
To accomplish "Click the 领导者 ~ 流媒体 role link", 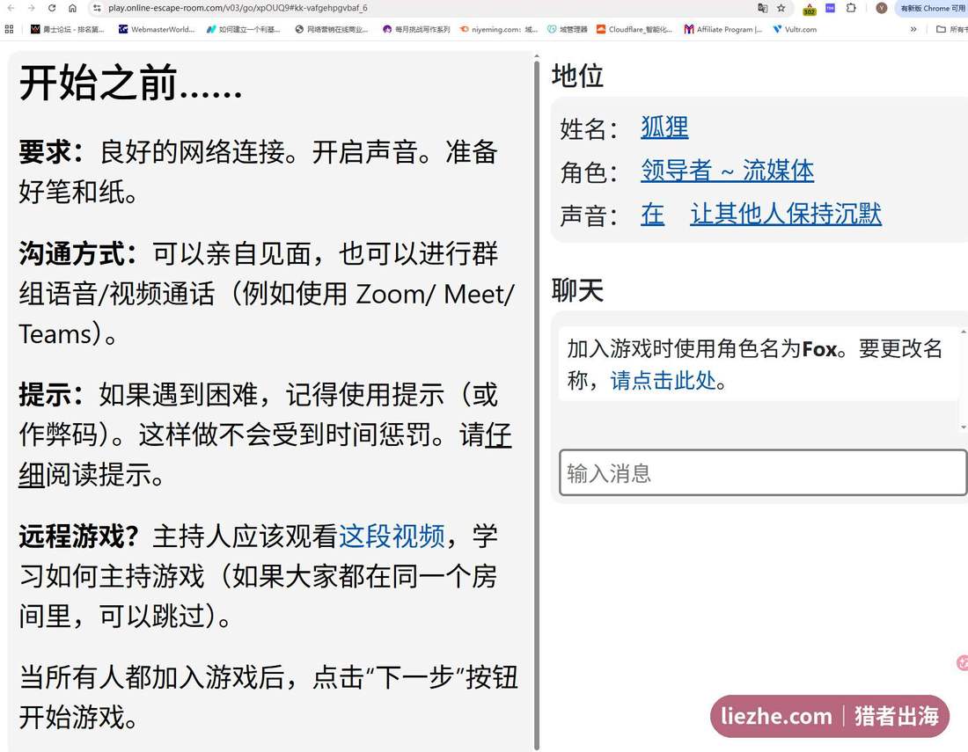I will (727, 171).
